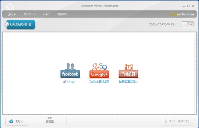Click the YouTube badge icon
The image size is (199, 128).
pyautogui.click(x=128, y=71)
